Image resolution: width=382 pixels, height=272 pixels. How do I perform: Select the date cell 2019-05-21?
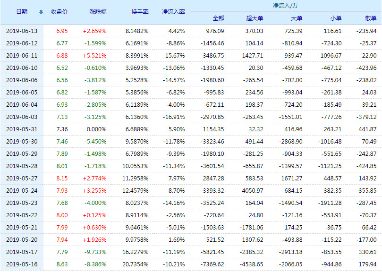point(22,228)
